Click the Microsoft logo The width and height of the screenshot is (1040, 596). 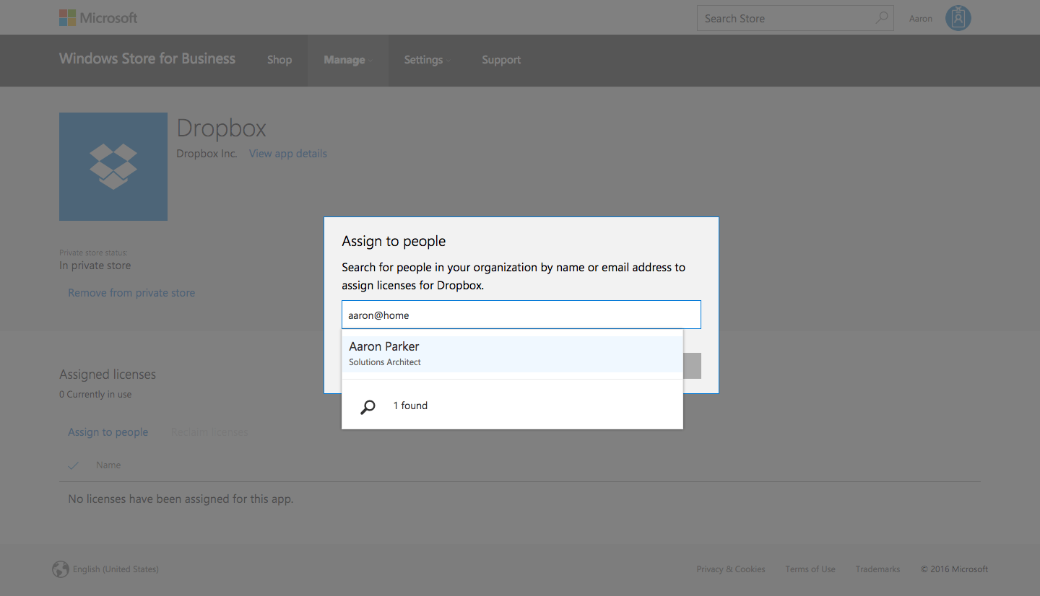click(x=98, y=18)
